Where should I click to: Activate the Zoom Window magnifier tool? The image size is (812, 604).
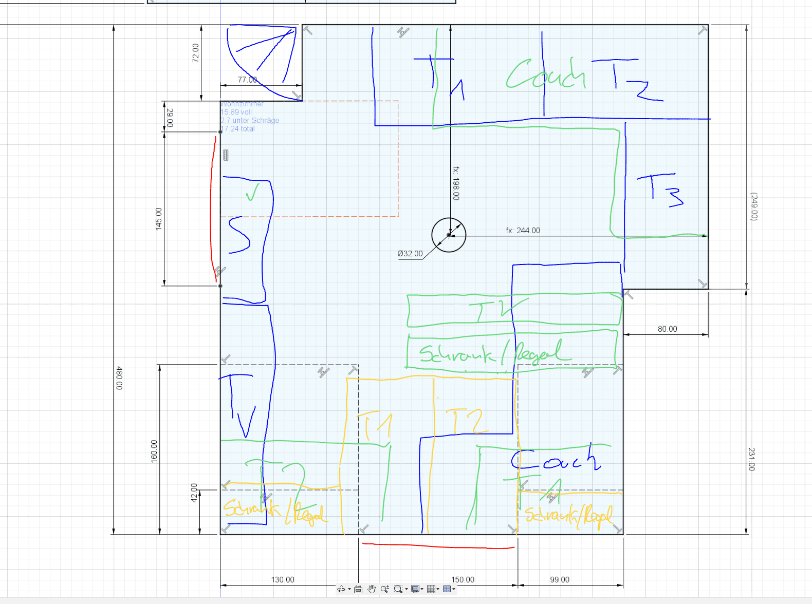point(398,589)
